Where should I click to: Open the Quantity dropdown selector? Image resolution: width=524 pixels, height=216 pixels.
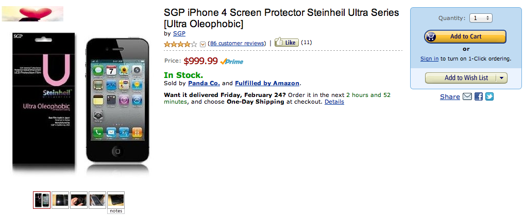481,18
